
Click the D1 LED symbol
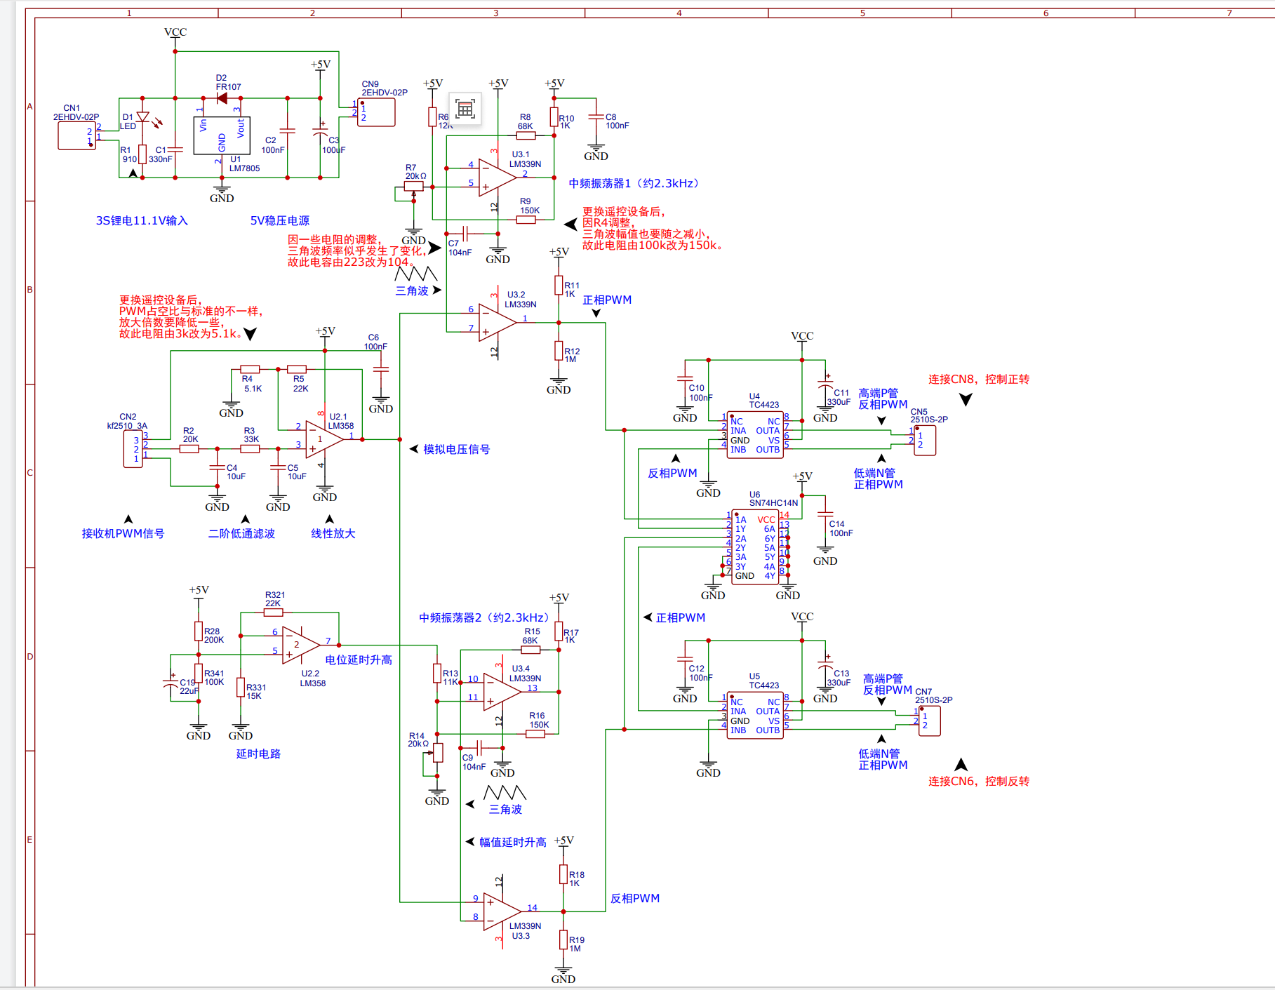coord(142,117)
